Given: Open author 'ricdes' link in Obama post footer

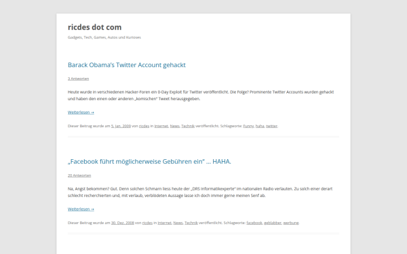Looking at the screenshot, I should tap(144, 126).
